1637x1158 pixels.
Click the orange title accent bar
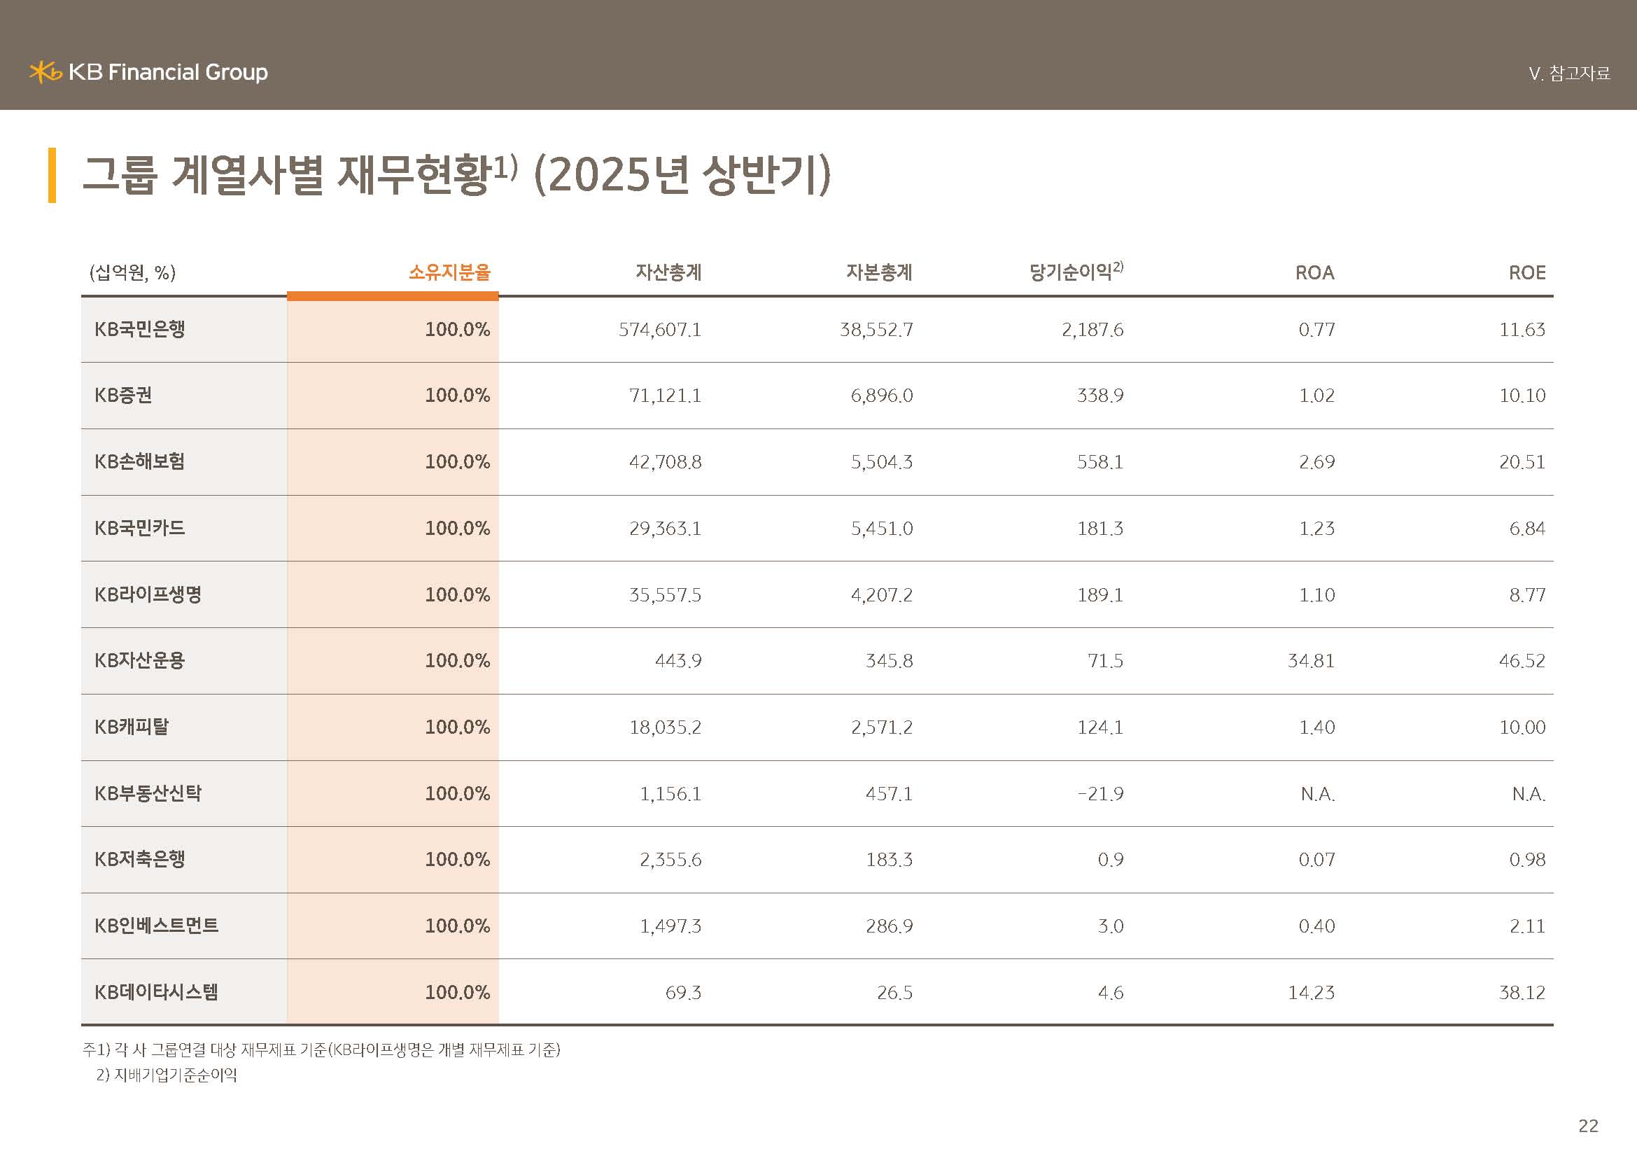(x=52, y=175)
